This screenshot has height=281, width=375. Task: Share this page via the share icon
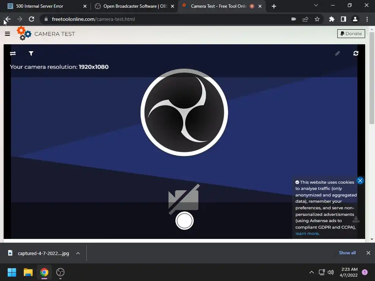pos(305,19)
